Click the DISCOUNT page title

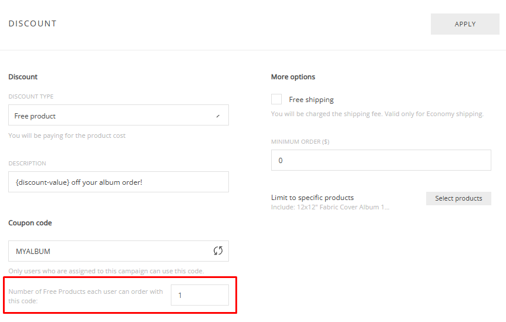[33, 24]
